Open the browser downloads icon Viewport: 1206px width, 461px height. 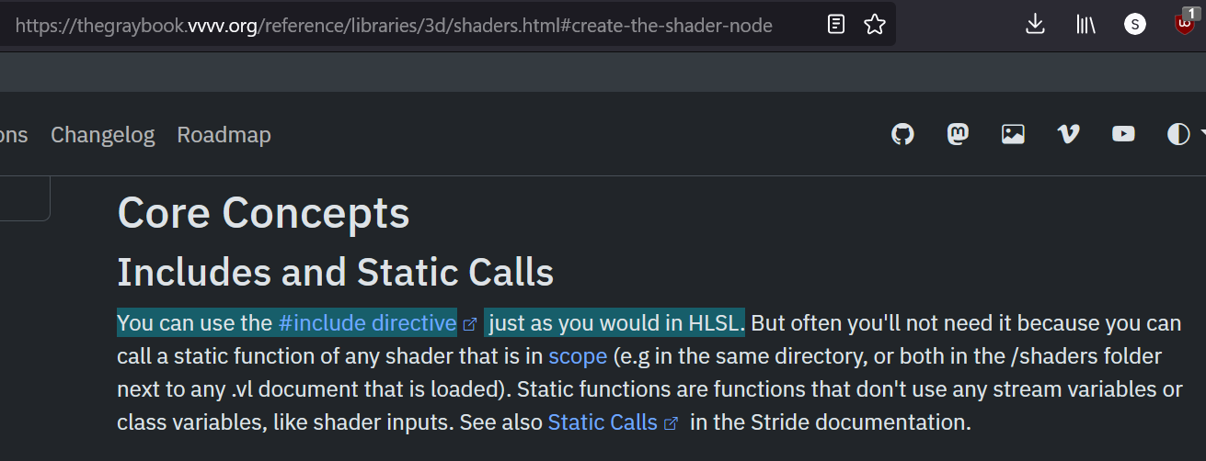click(x=1035, y=24)
